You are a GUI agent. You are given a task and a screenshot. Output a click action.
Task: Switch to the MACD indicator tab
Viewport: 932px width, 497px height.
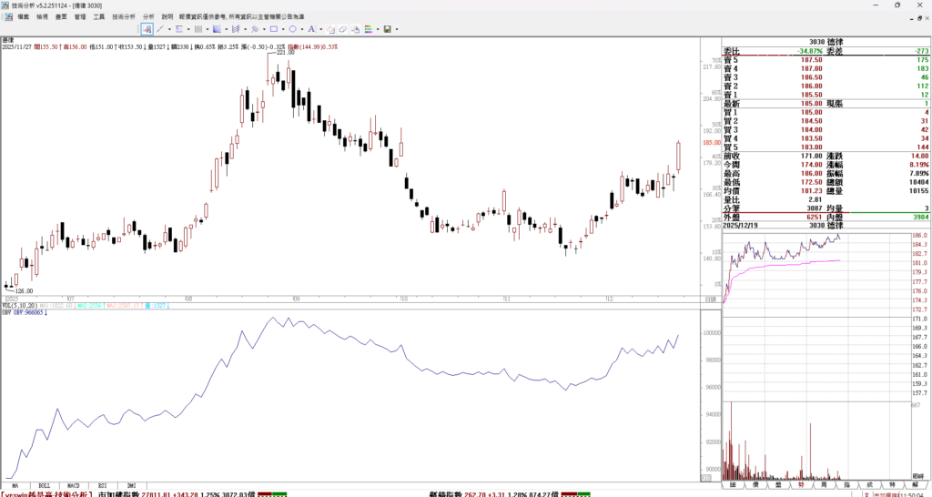click(x=73, y=485)
